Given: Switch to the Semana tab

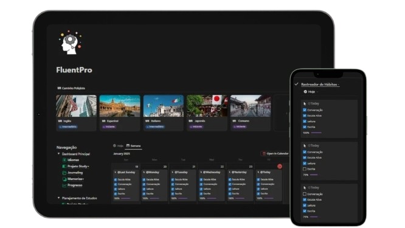Looking at the screenshot, I should tap(134, 146).
